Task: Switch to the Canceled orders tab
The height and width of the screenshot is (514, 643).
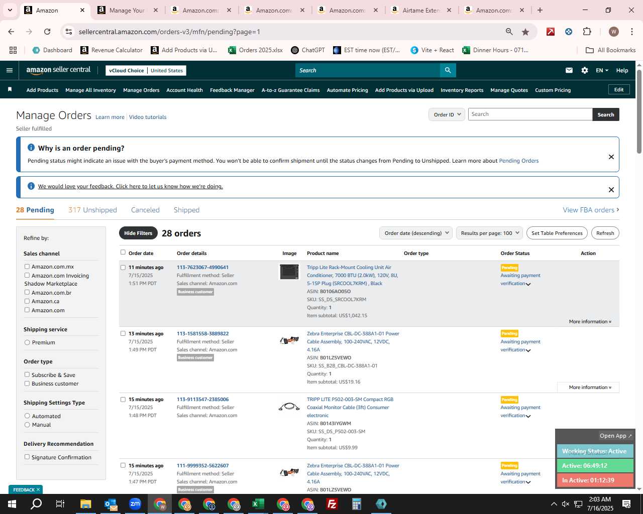Action: coord(145,210)
